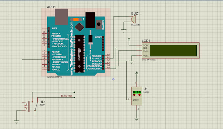223x129 pixels.
Task: Select the power terminal above LM35 pin 1
Action: click(137, 73)
